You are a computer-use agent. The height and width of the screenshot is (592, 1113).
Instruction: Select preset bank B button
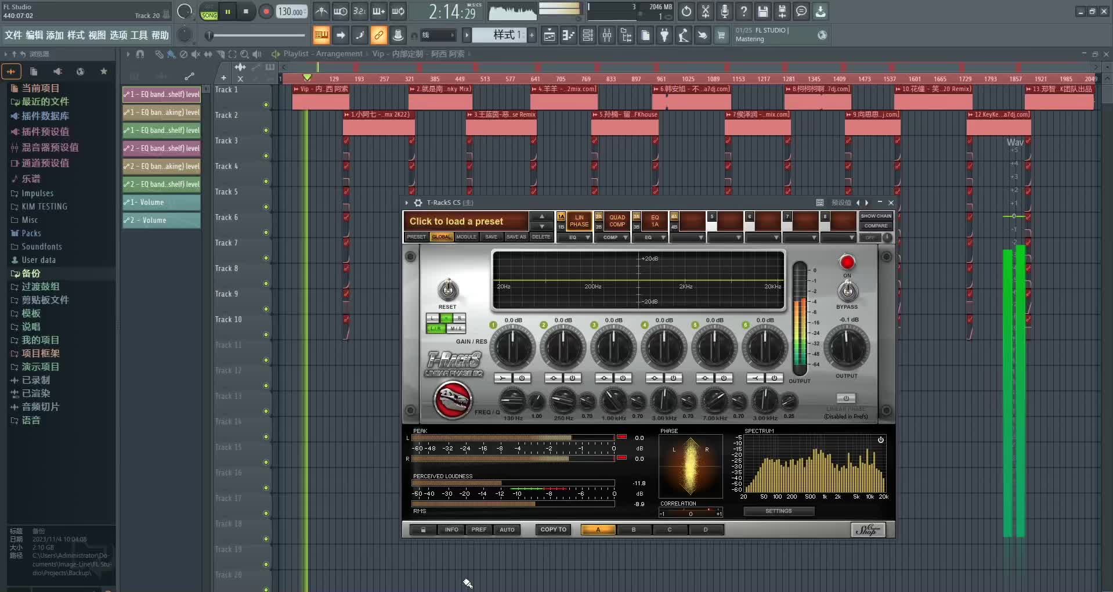coord(634,529)
